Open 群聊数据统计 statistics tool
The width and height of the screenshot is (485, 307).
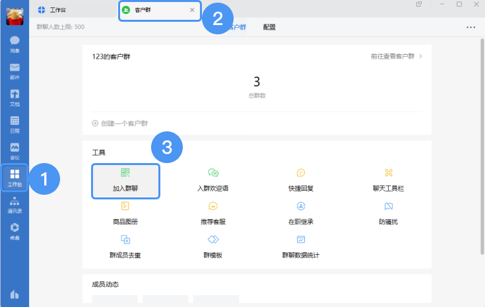coord(301,246)
